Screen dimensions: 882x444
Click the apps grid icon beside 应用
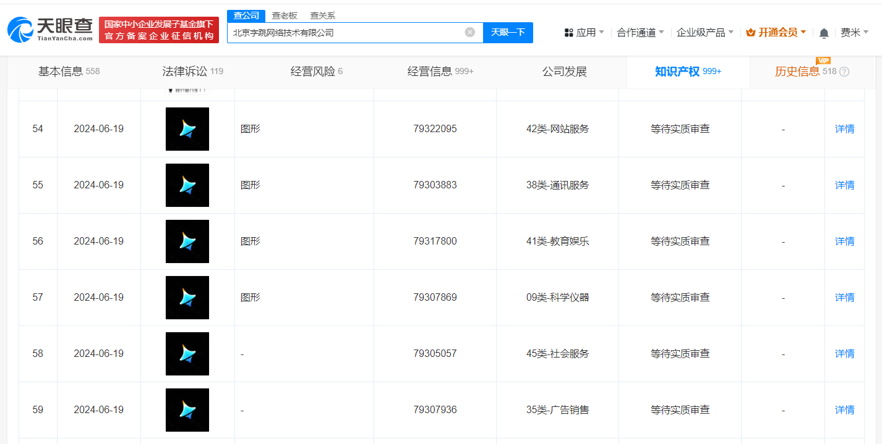569,31
